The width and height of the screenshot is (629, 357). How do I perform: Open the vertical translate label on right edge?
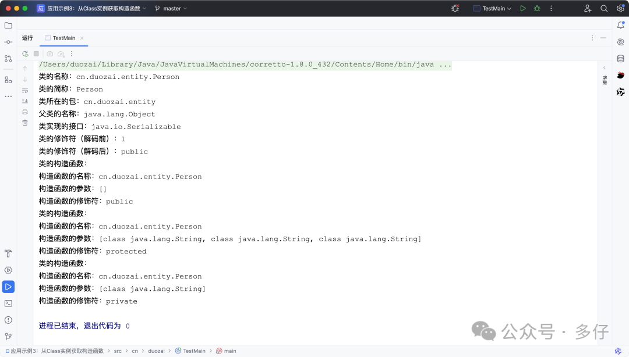point(605,80)
